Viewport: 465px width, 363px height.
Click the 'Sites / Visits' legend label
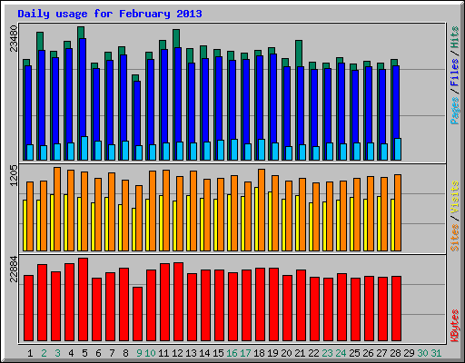(455, 216)
